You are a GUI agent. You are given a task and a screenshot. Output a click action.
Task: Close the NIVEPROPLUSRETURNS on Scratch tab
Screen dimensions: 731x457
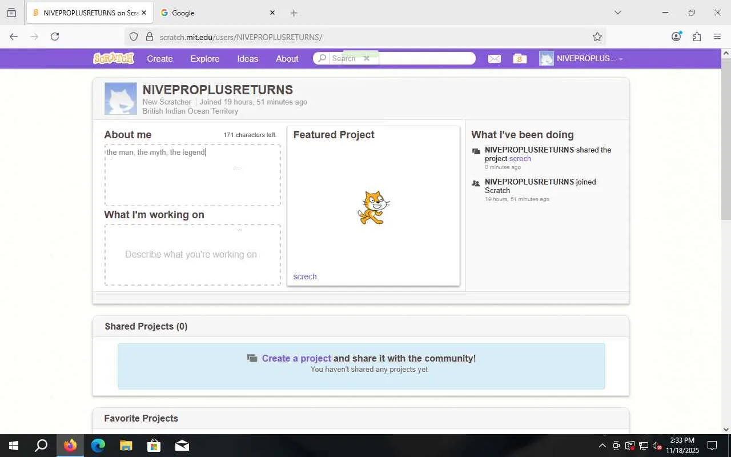(144, 13)
